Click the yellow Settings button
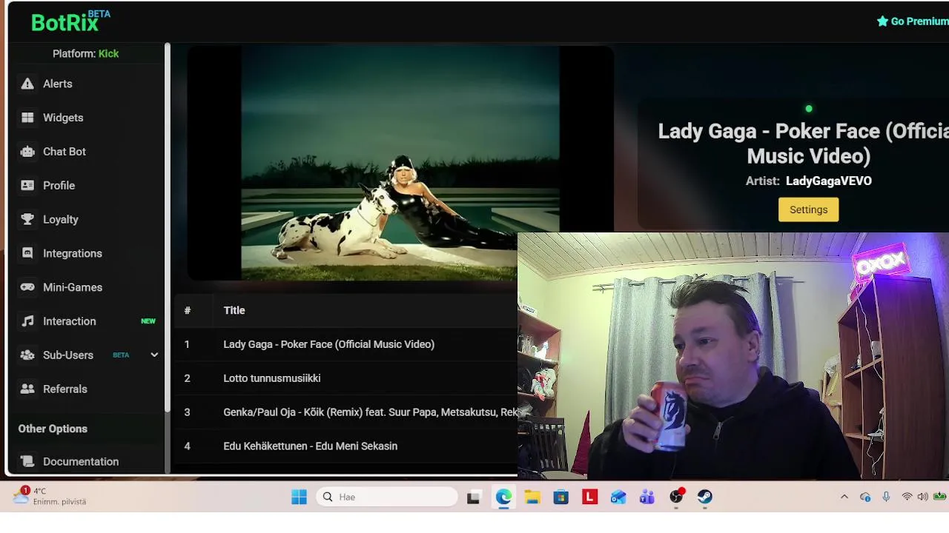The width and height of the screenshot is (949, 533). 809,209
